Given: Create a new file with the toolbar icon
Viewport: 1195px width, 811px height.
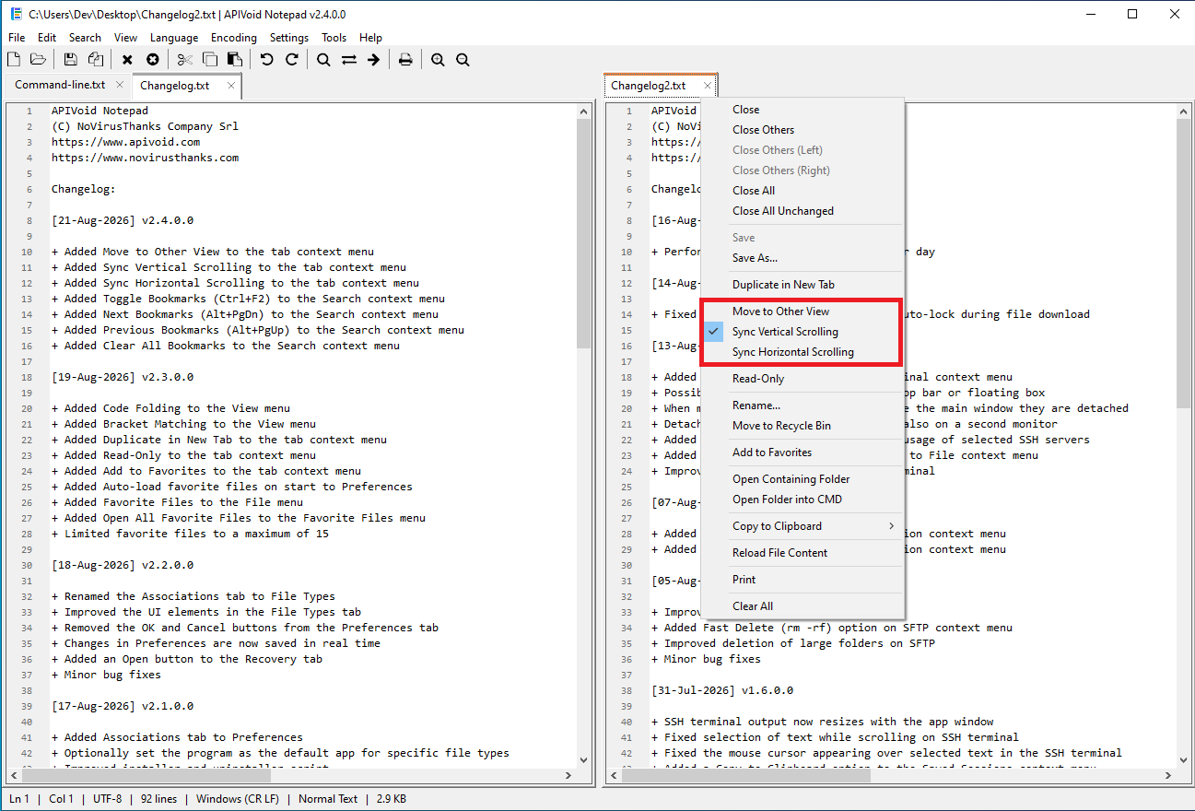Looking at the screenshot, I should pos(14,60).
